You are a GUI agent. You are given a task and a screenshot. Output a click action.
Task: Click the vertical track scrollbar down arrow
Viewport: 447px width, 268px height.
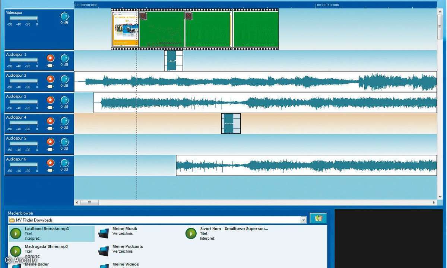440,197
